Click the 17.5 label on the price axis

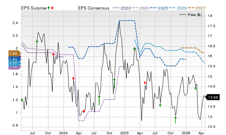212,26
